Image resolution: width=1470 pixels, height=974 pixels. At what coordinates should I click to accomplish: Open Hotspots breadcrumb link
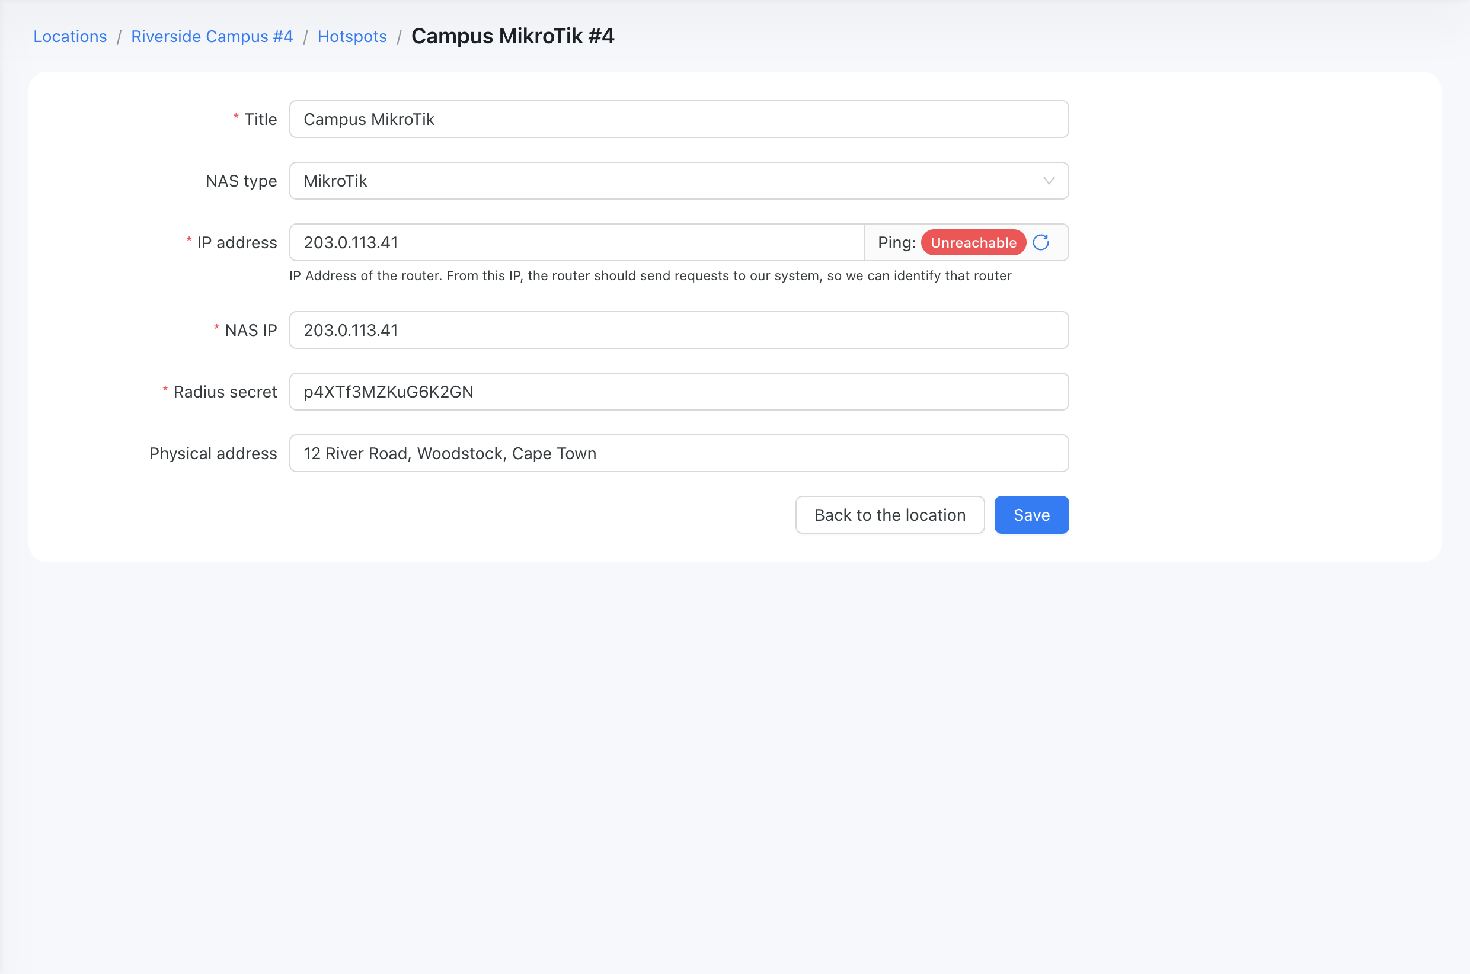click(x=352, y=37)
